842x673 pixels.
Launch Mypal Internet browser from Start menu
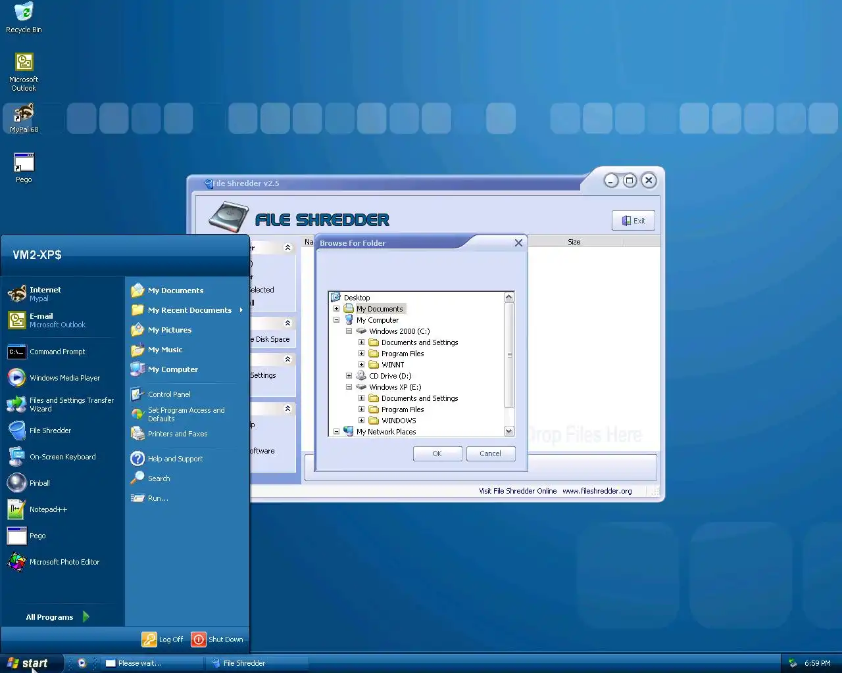[x=62, y=294]
